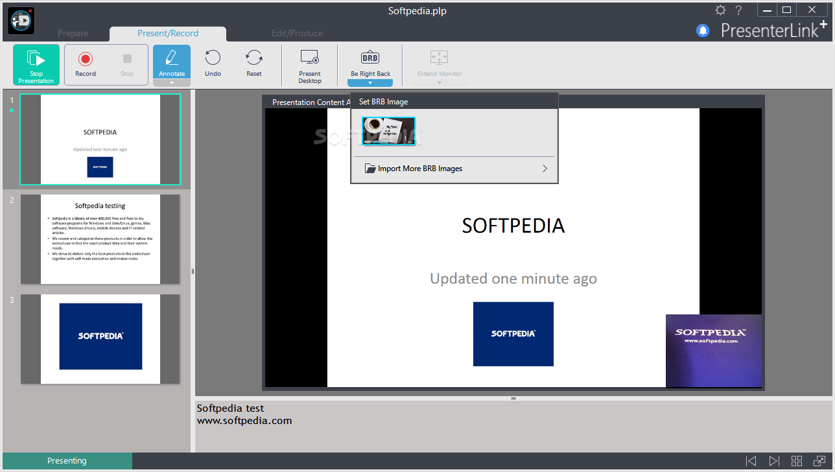835x472 pixels.
Task: Open Import More BRB Images submenu
Action: 454,169
